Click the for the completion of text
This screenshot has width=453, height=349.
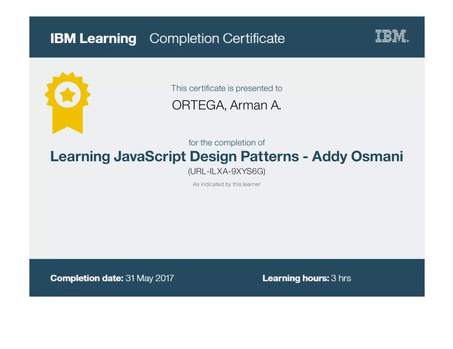[x=226, y=142]
